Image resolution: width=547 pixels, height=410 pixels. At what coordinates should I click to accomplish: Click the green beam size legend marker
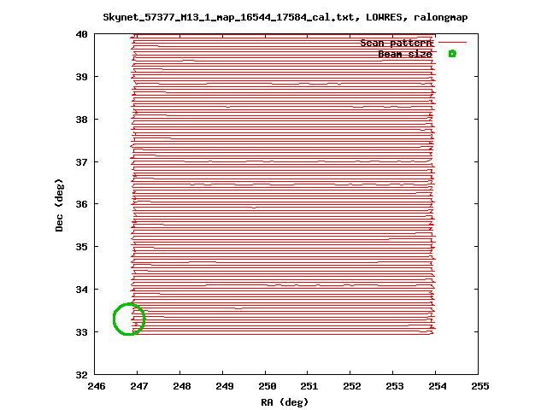452,54
